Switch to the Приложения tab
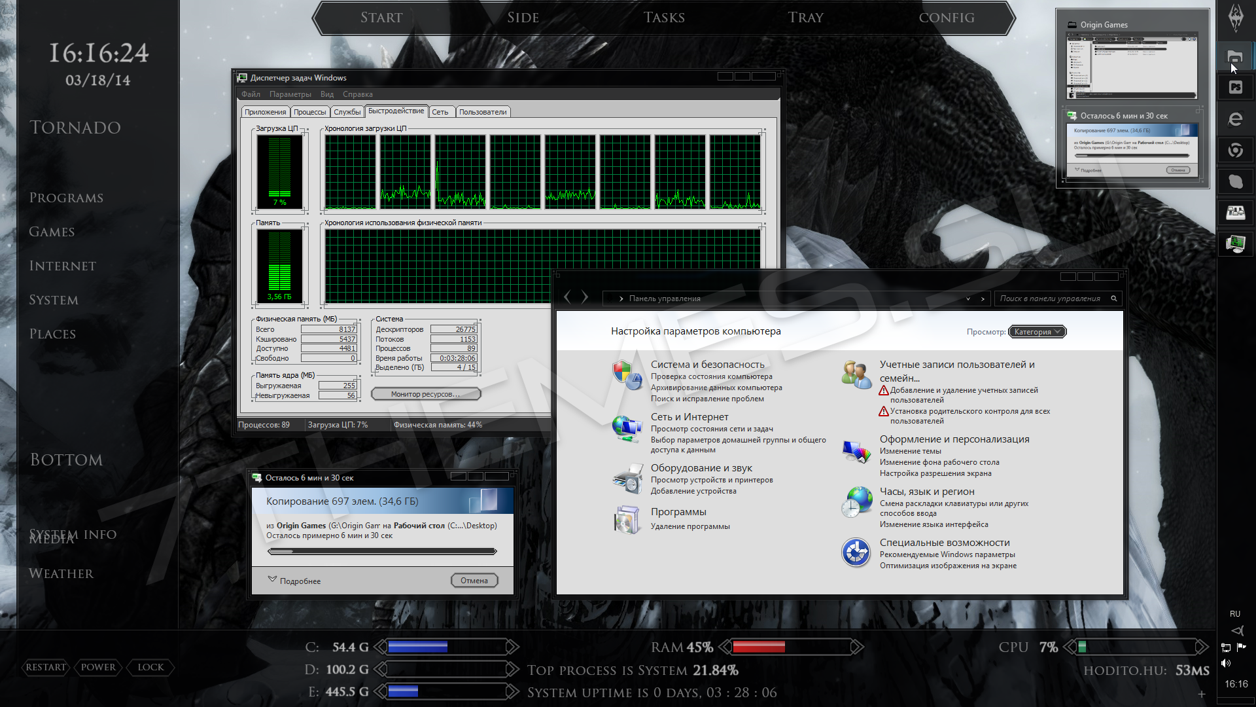This screenshot has height=707, width=1256. click(x=266, y=112)
